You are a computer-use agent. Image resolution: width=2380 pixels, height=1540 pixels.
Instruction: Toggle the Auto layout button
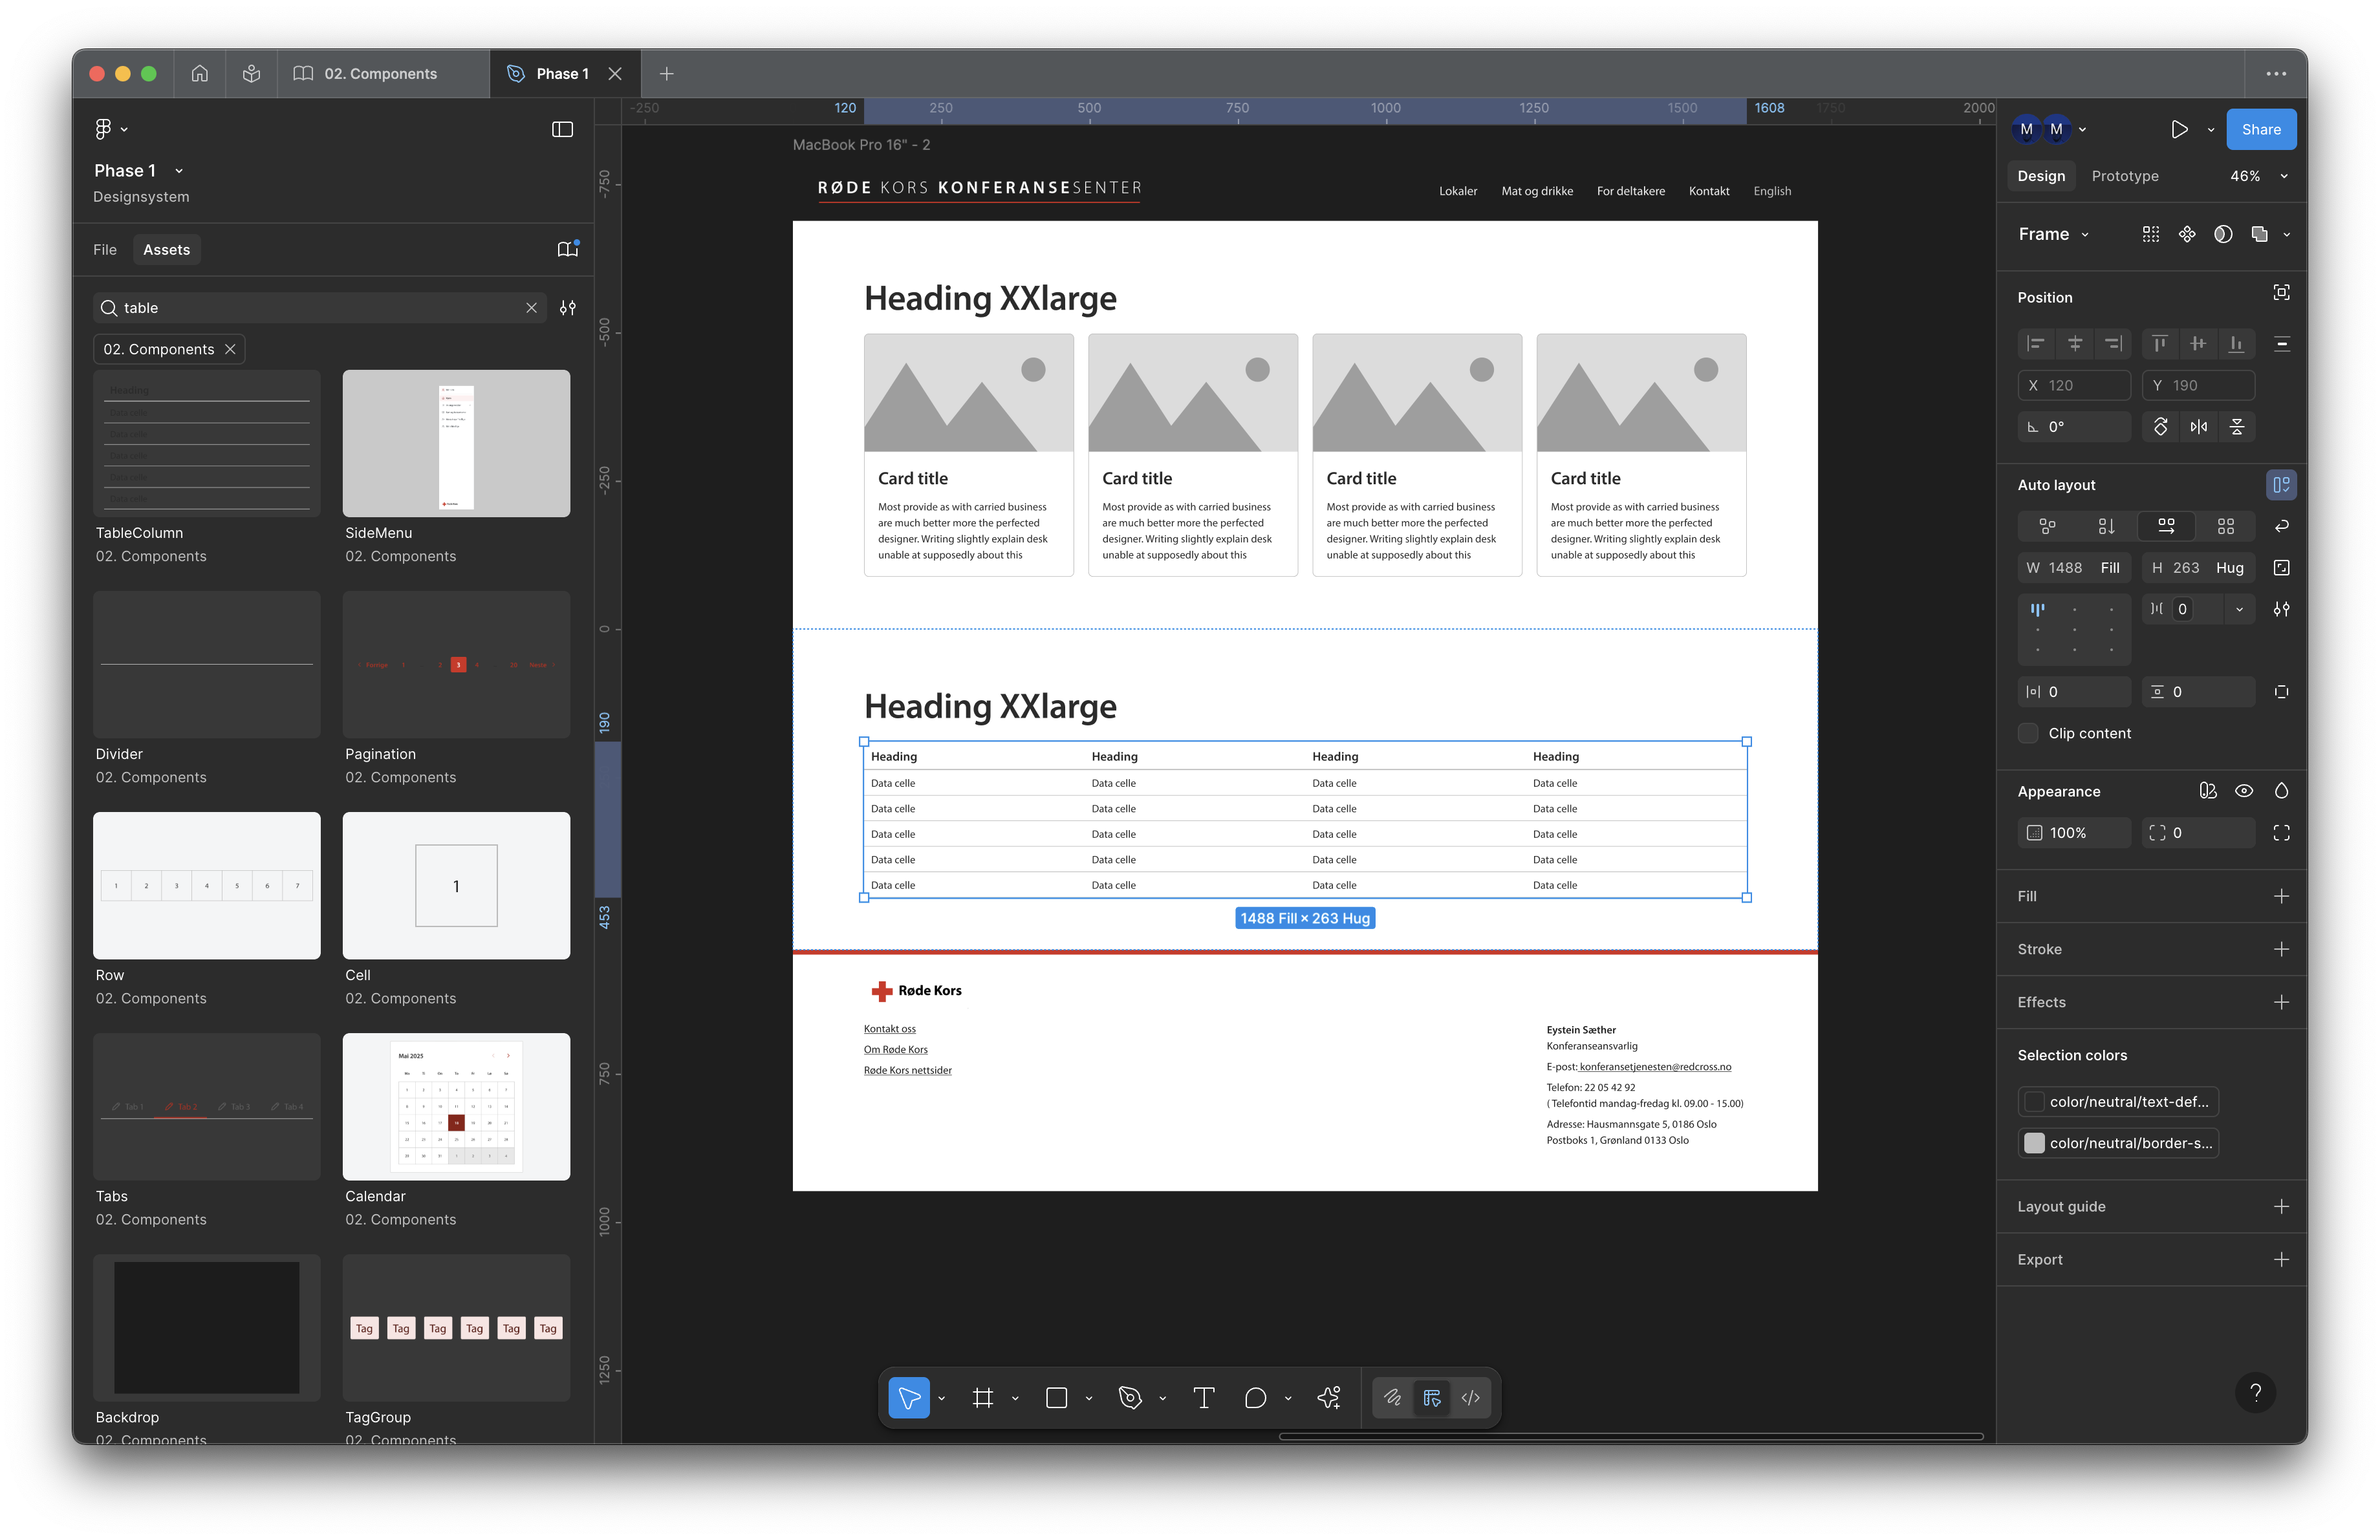click(x=2281, y=485)
